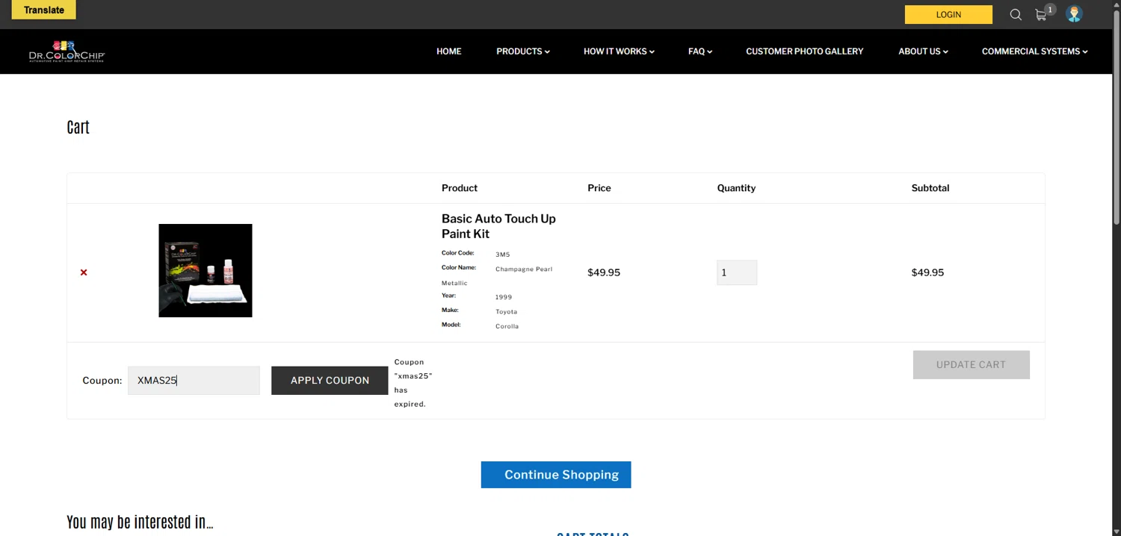Open the user avatar profile icon
The image size is (1121, 536).
point(1074,14)
